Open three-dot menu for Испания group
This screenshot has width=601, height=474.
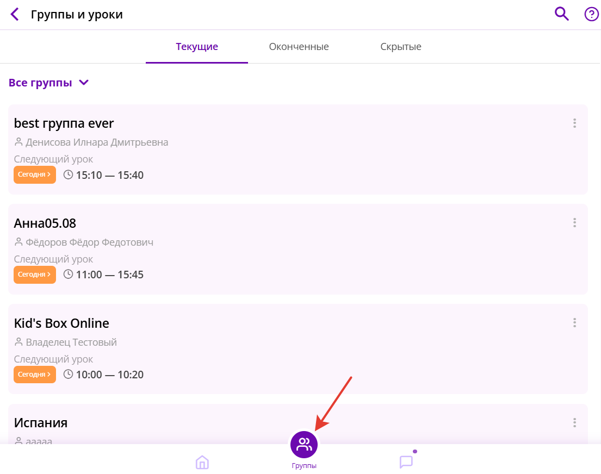click(x=574, y=423)
